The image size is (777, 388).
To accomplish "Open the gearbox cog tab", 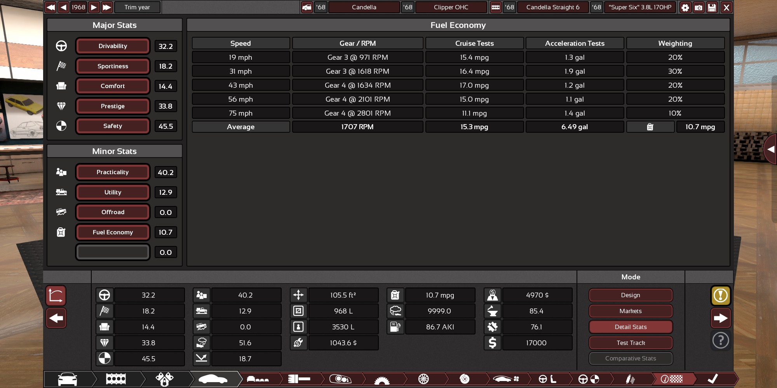I will coord(382,379).
